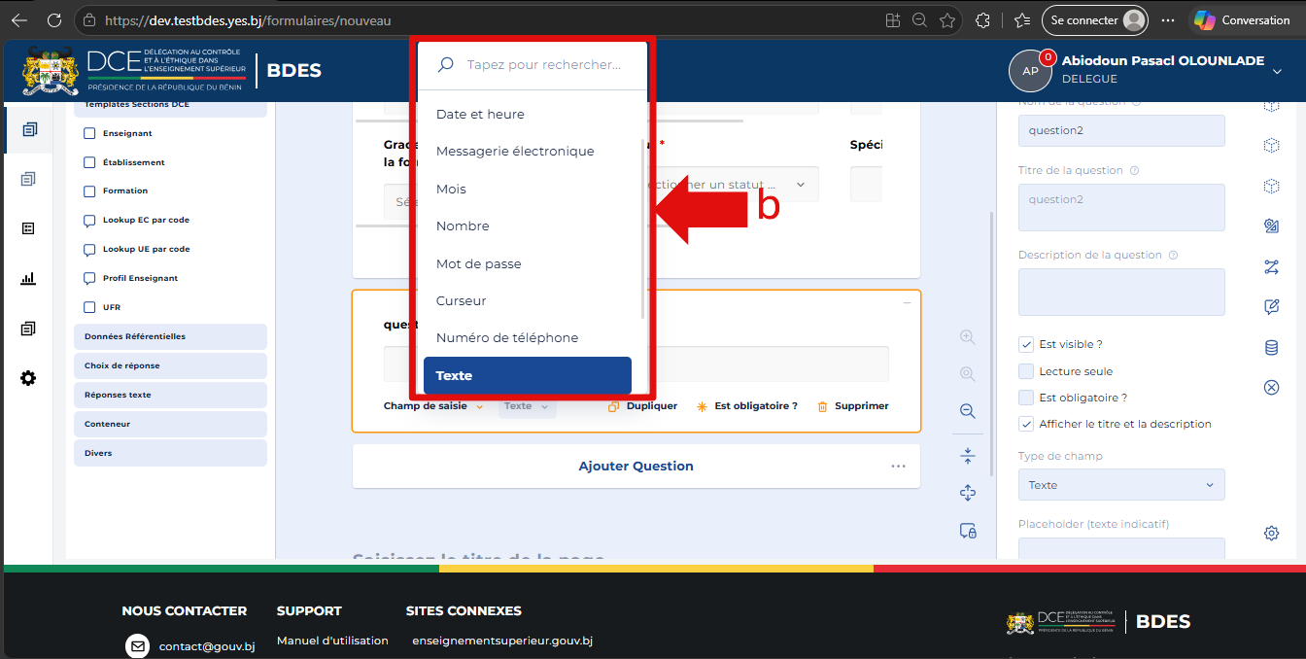
Task: Open the browser three-dot settings menu
Action: coord(1168,19)
